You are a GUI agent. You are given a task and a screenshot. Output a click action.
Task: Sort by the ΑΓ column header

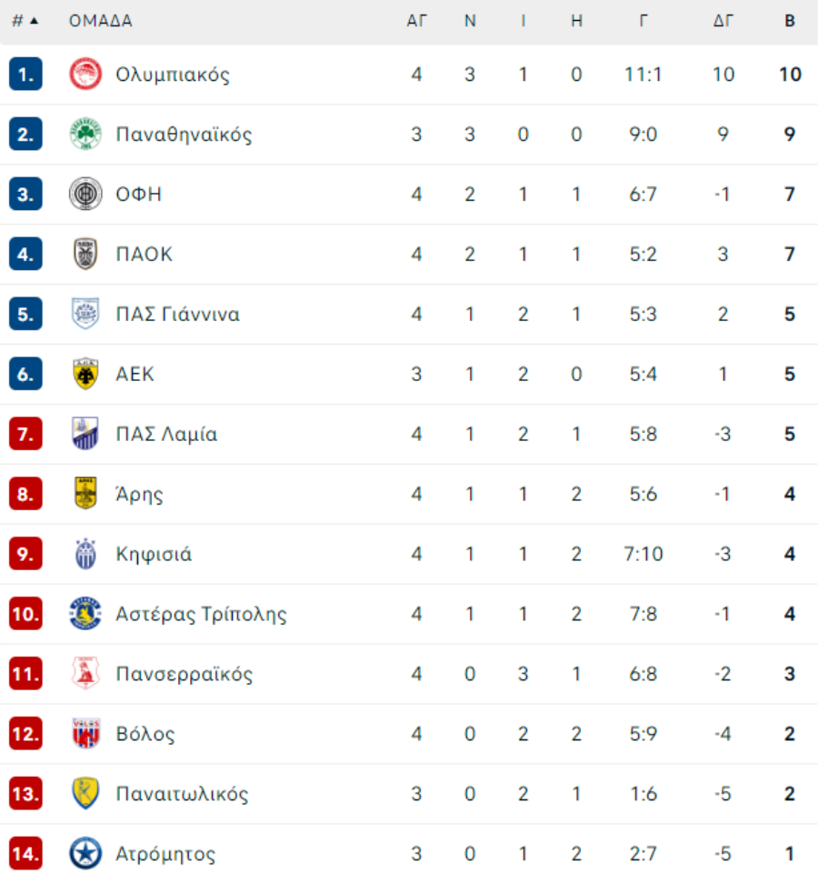click(x=416, y=21)
